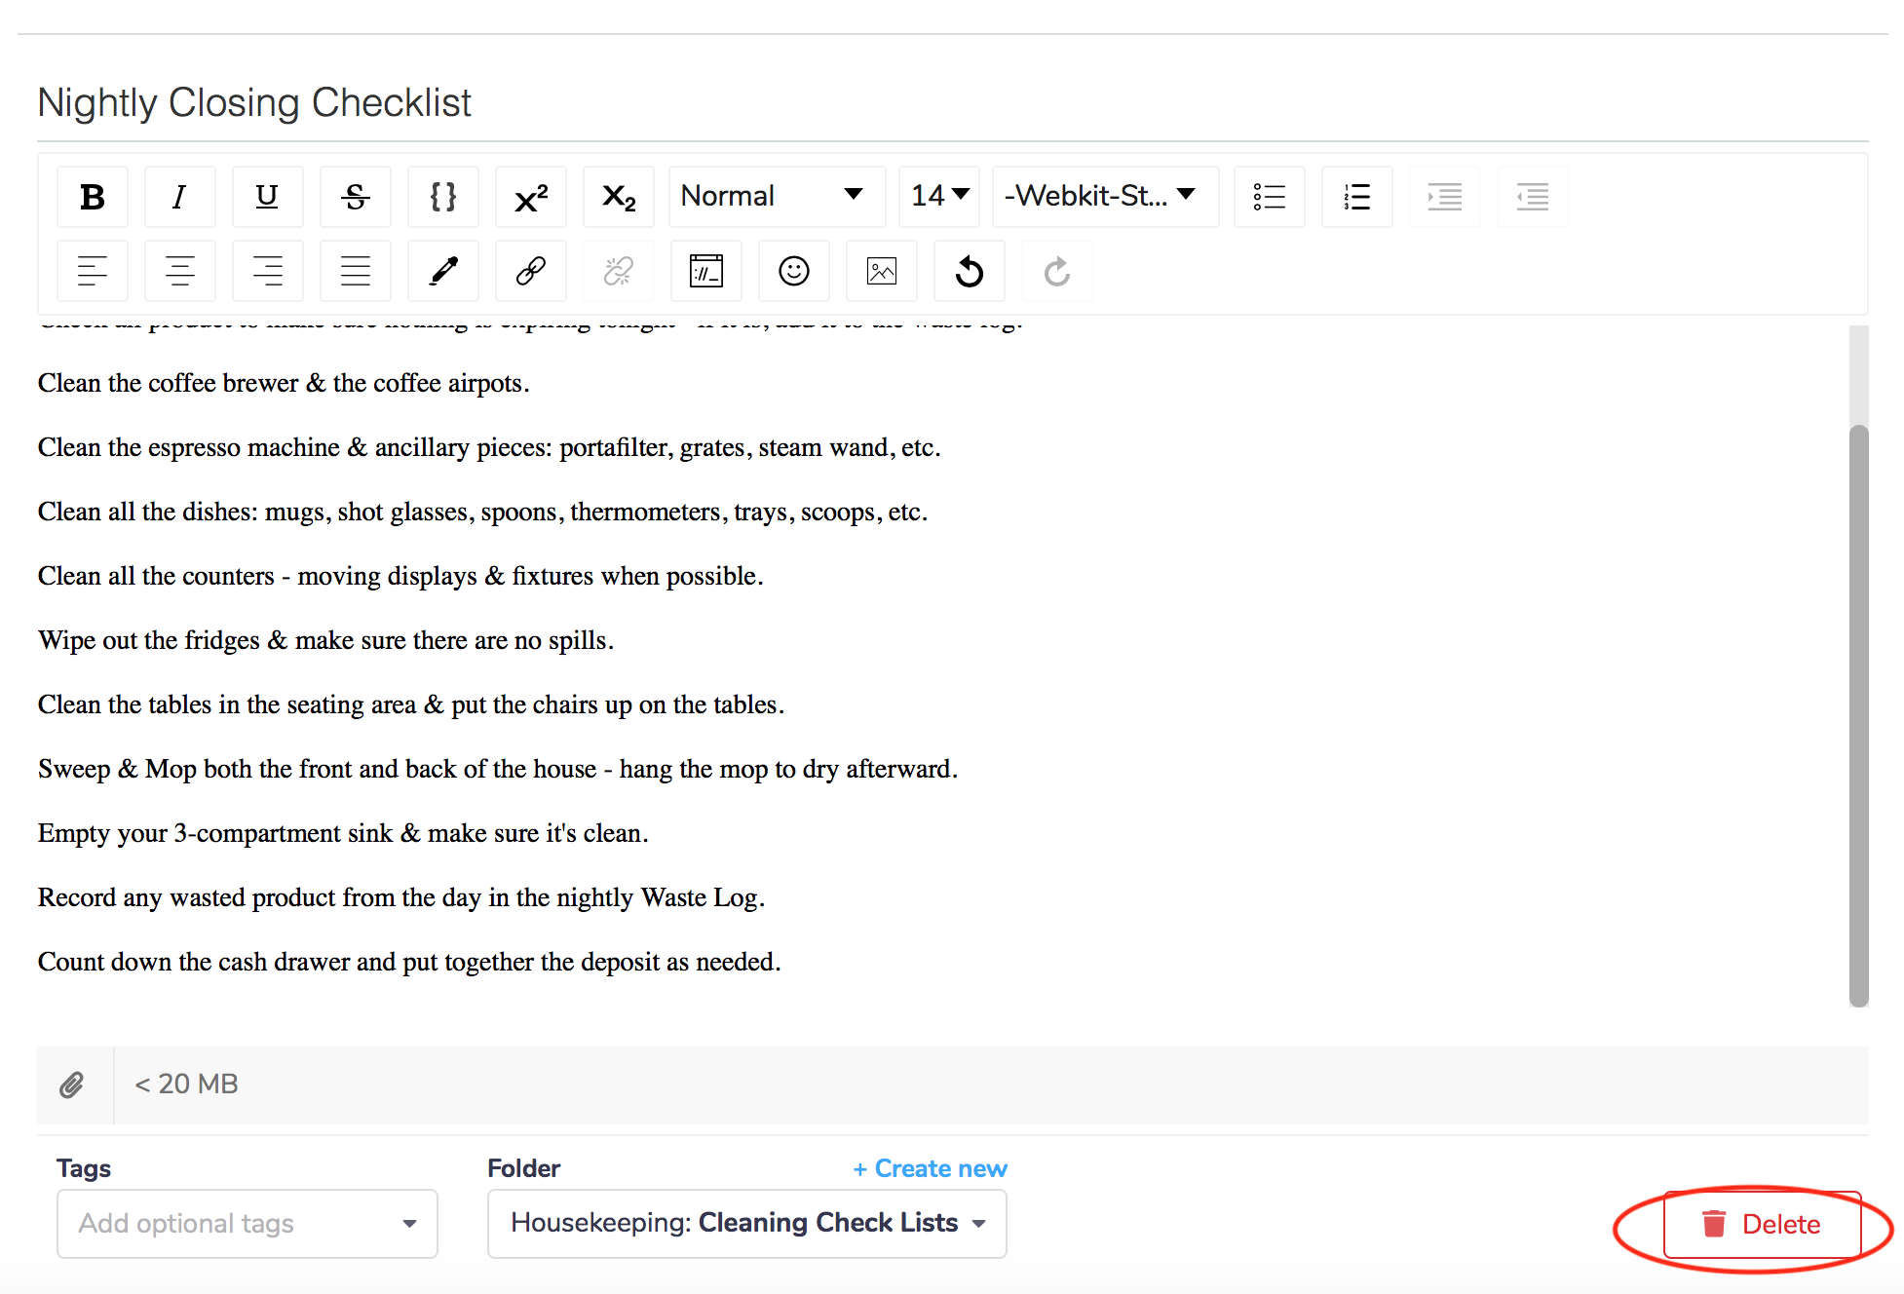
Task: Click the Create new folder link
Action: point(930,1168)
